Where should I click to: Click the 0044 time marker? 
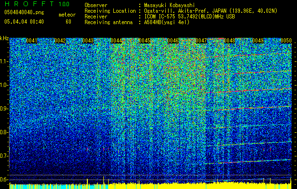(x=116, y=41)
